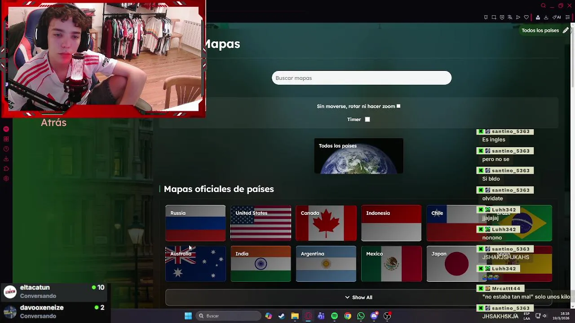The width and height of the screenshot is (575, 323).
Task: Edit Todos los países with pencil icon
Action: coord(566,31)
